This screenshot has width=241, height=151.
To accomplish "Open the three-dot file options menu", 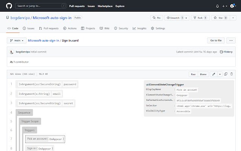I will pos(231,40).
